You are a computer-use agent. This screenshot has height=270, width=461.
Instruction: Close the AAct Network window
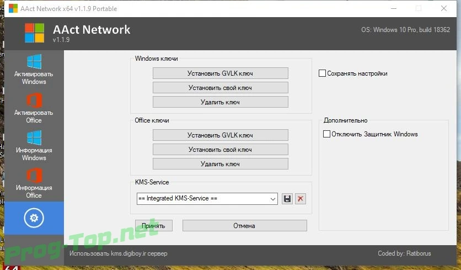click(x=444, y=8)
